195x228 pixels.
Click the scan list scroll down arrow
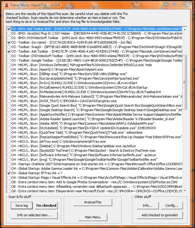click(x=185, y=191)
